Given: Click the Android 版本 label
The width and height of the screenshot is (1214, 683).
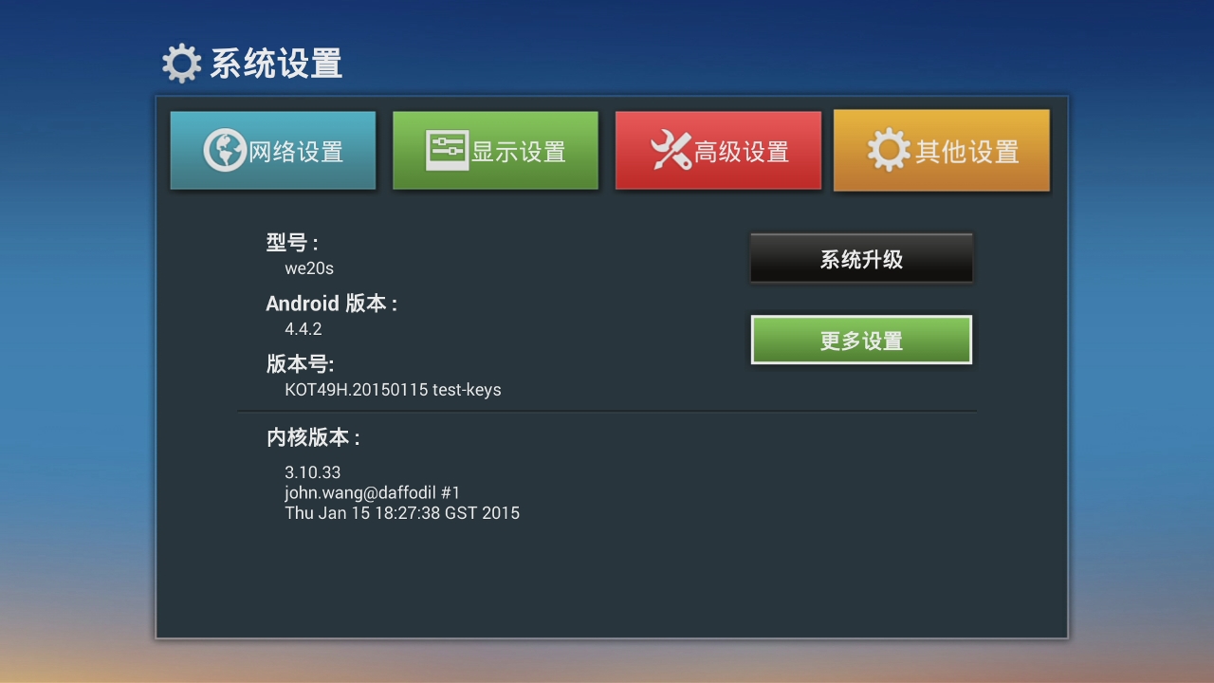Looking at the screenshot, I should click(331, 304).
